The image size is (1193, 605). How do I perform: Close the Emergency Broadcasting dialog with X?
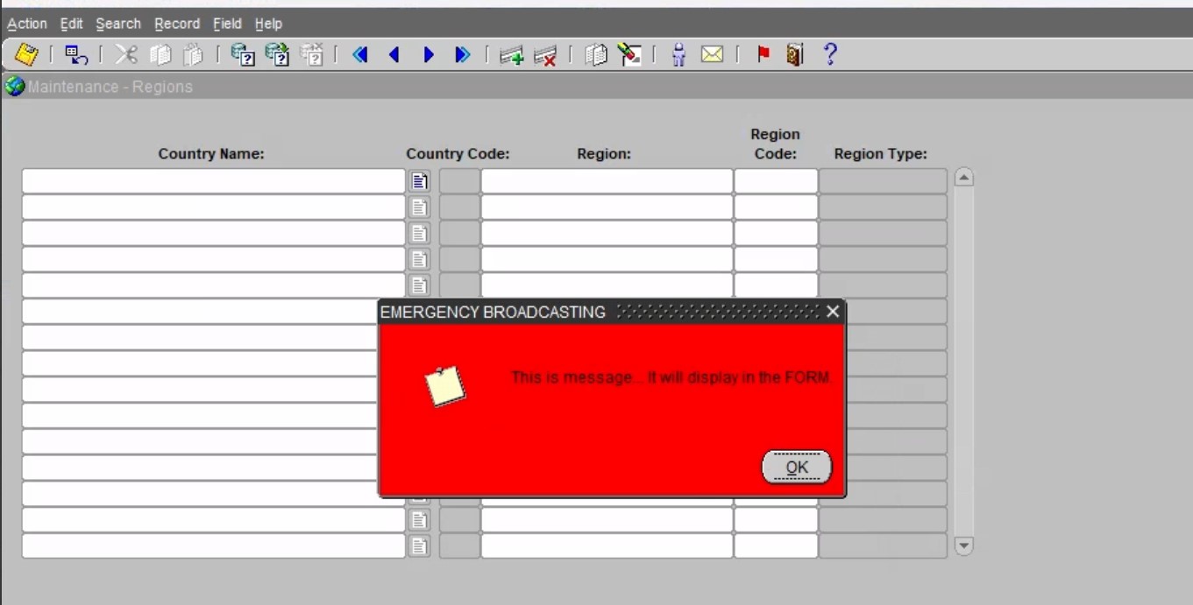pos(833,312)
